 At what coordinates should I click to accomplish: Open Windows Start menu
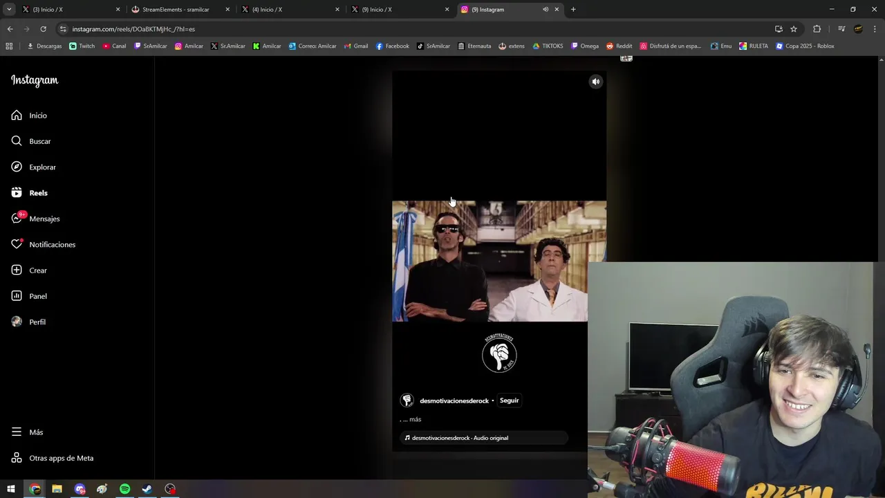tap(11, 489)
